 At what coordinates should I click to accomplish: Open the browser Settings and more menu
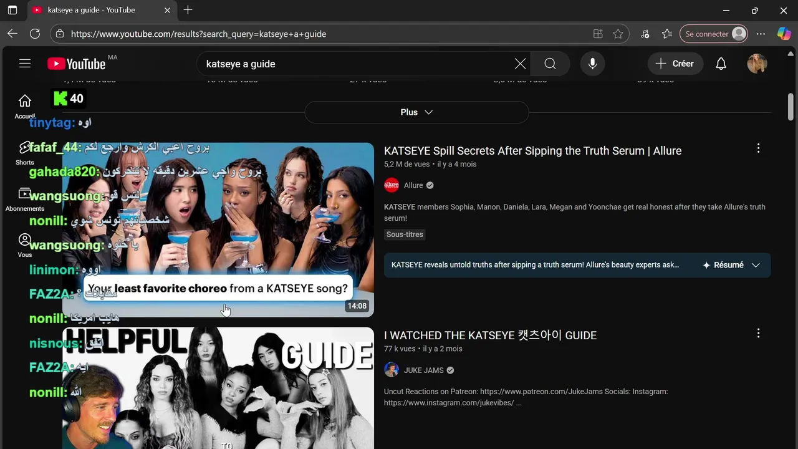click(x=761, y=34)
